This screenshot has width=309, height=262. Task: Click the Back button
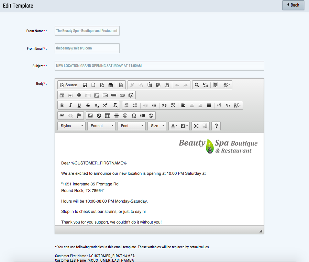click(293, 5)
